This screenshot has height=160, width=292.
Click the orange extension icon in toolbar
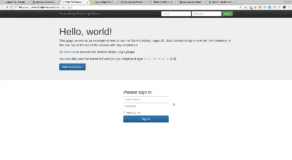275,7
